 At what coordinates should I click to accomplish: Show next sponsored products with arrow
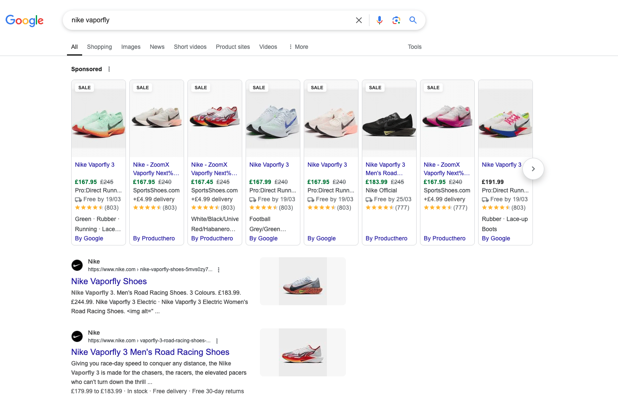(533, 169)
